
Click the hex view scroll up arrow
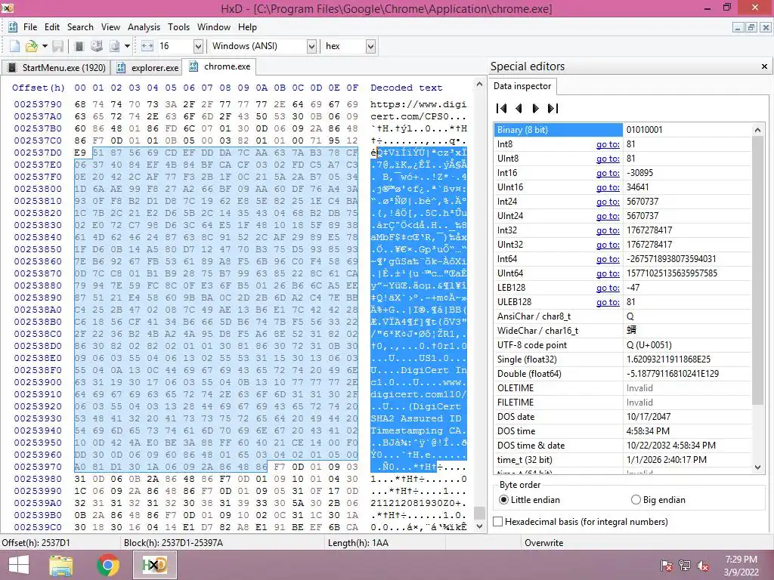tap(478, 85)
